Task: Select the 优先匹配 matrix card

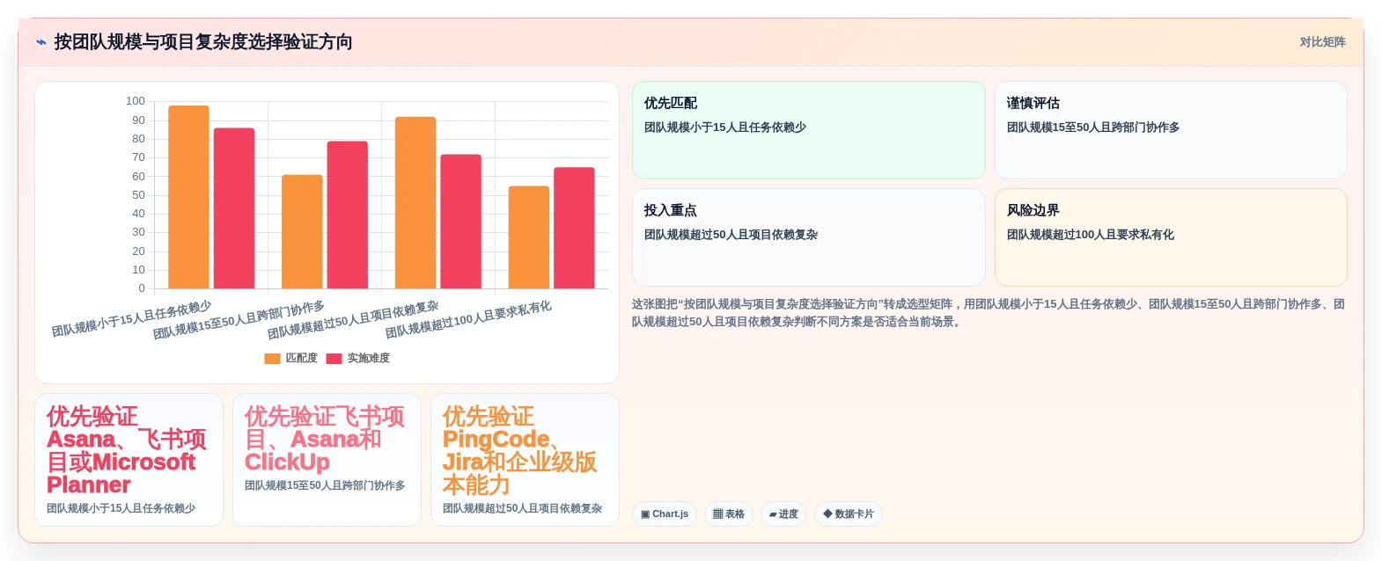Action: click(x=808, y=130)
